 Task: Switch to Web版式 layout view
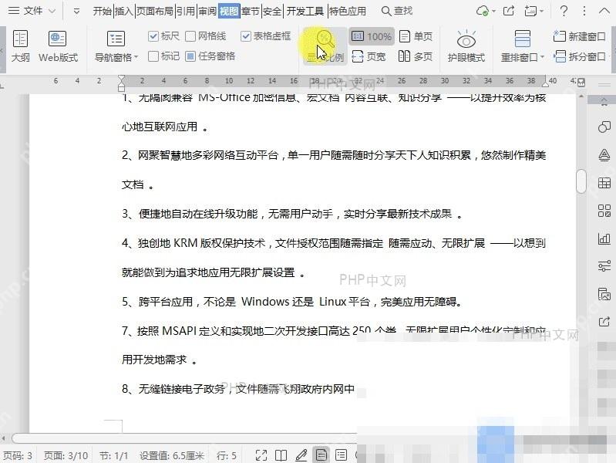coord(58,46)
